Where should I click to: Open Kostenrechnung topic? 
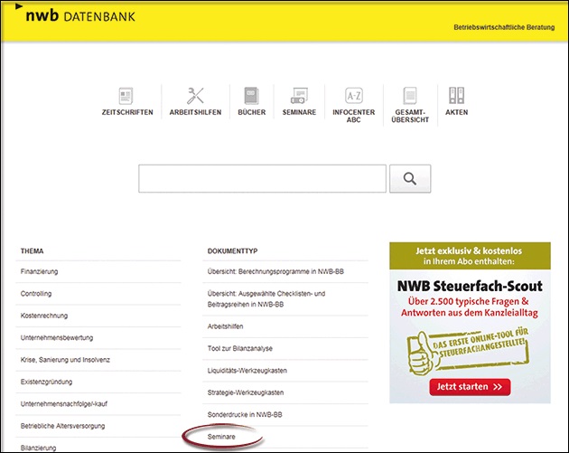click(44, 316)
